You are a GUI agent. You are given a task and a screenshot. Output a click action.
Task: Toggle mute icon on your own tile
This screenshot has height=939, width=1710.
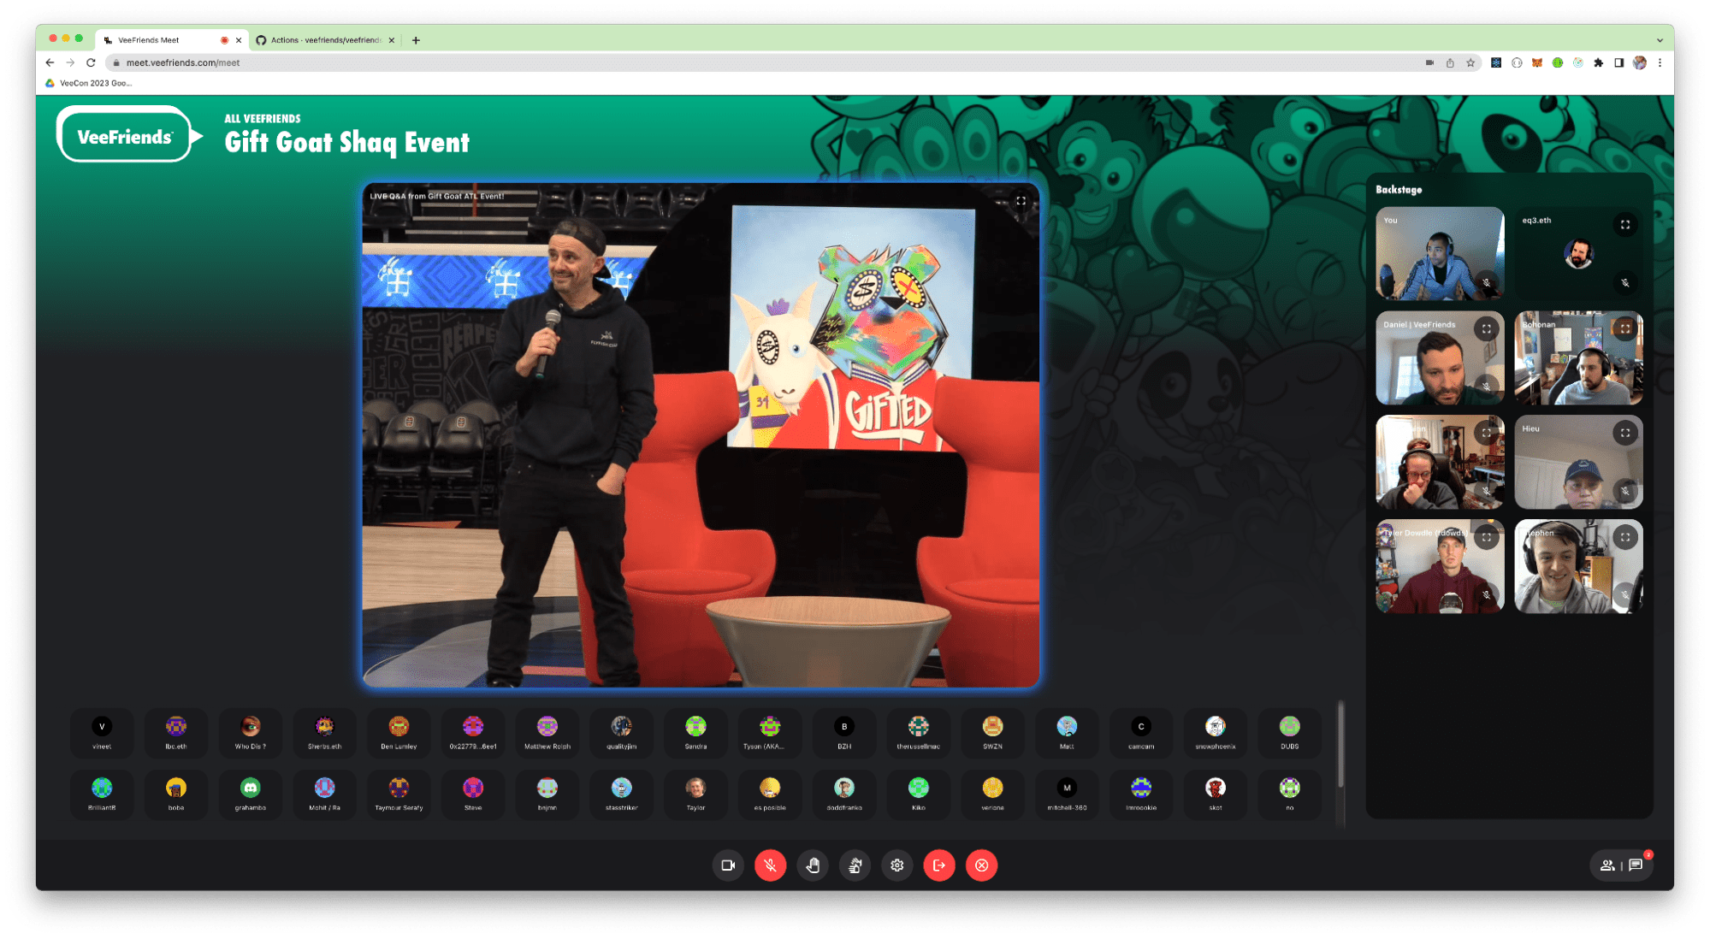1487,282
